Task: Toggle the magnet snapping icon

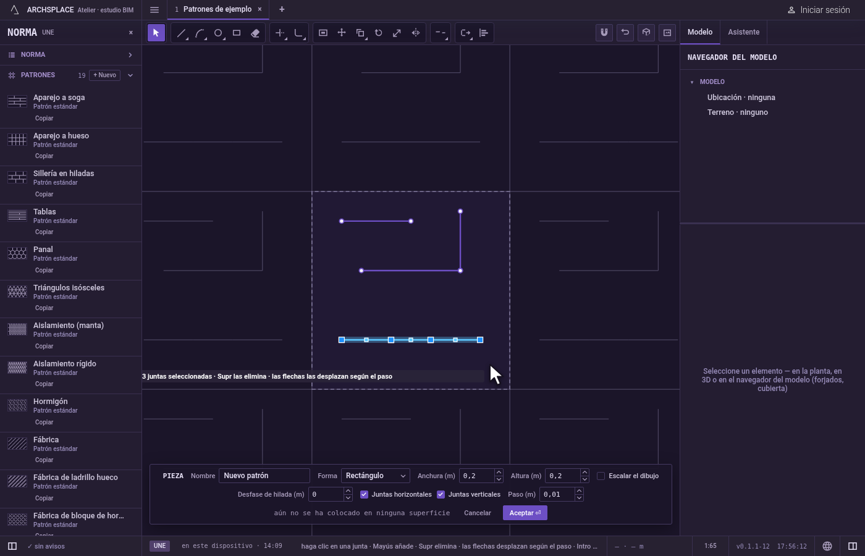Action: (x=604, y=33)
